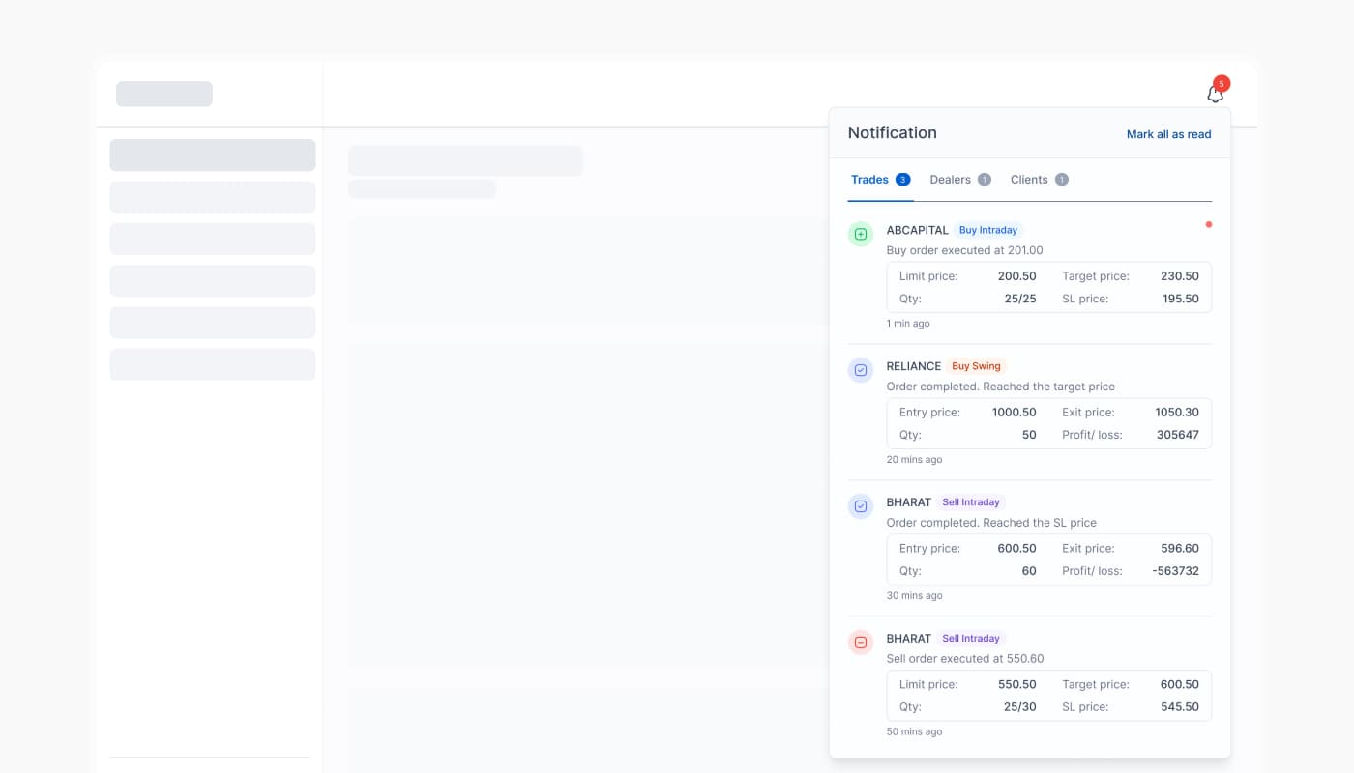Screen dimensions: 1354x773
Task: Click the completed icon for BHARAT SL order
Action: [861, 506]
